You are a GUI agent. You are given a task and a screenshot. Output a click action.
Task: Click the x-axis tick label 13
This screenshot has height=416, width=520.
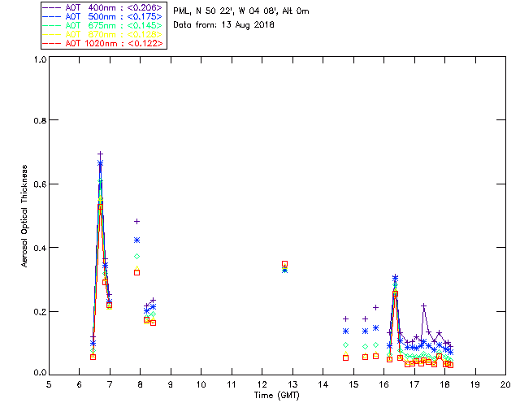[292, 385]
